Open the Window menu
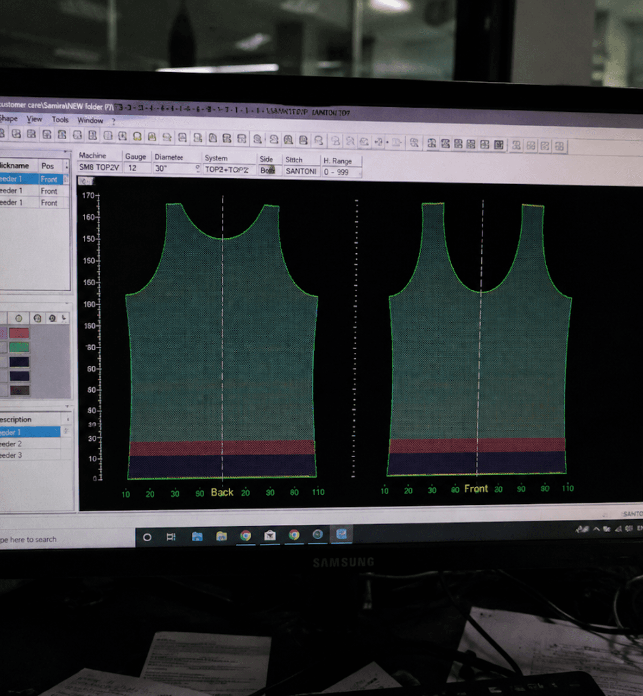Viewport: 643px width, 696px height. pos(90,120)
